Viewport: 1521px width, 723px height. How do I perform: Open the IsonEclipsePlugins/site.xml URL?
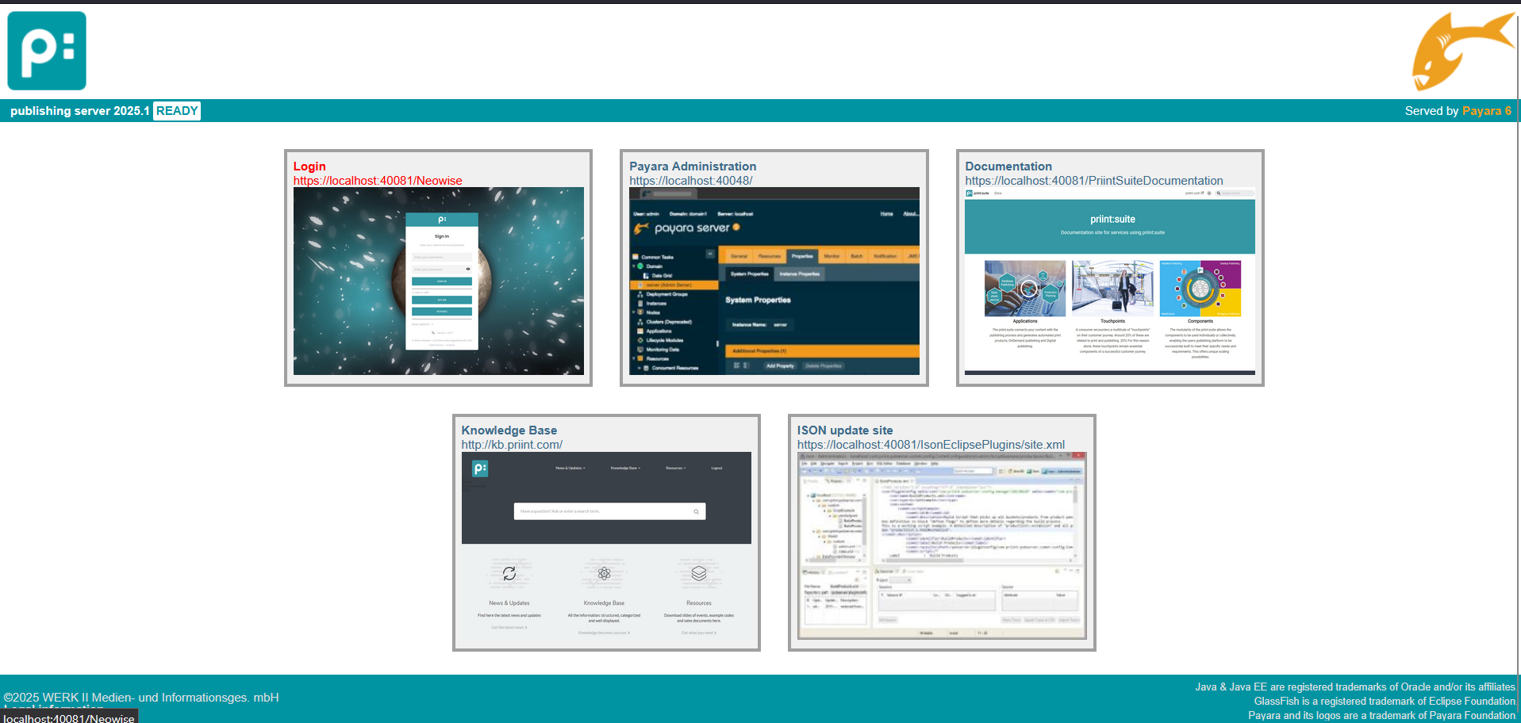coord(931,445)
